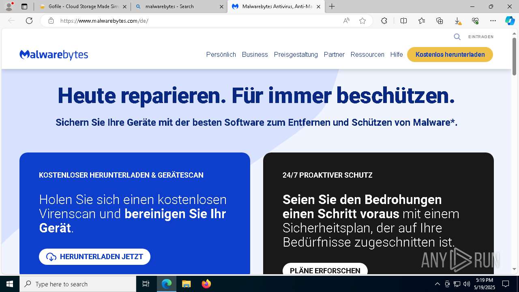This screenshot has width=519, height=292.
Task: Open network status tray icon
Action: (457, 284)
